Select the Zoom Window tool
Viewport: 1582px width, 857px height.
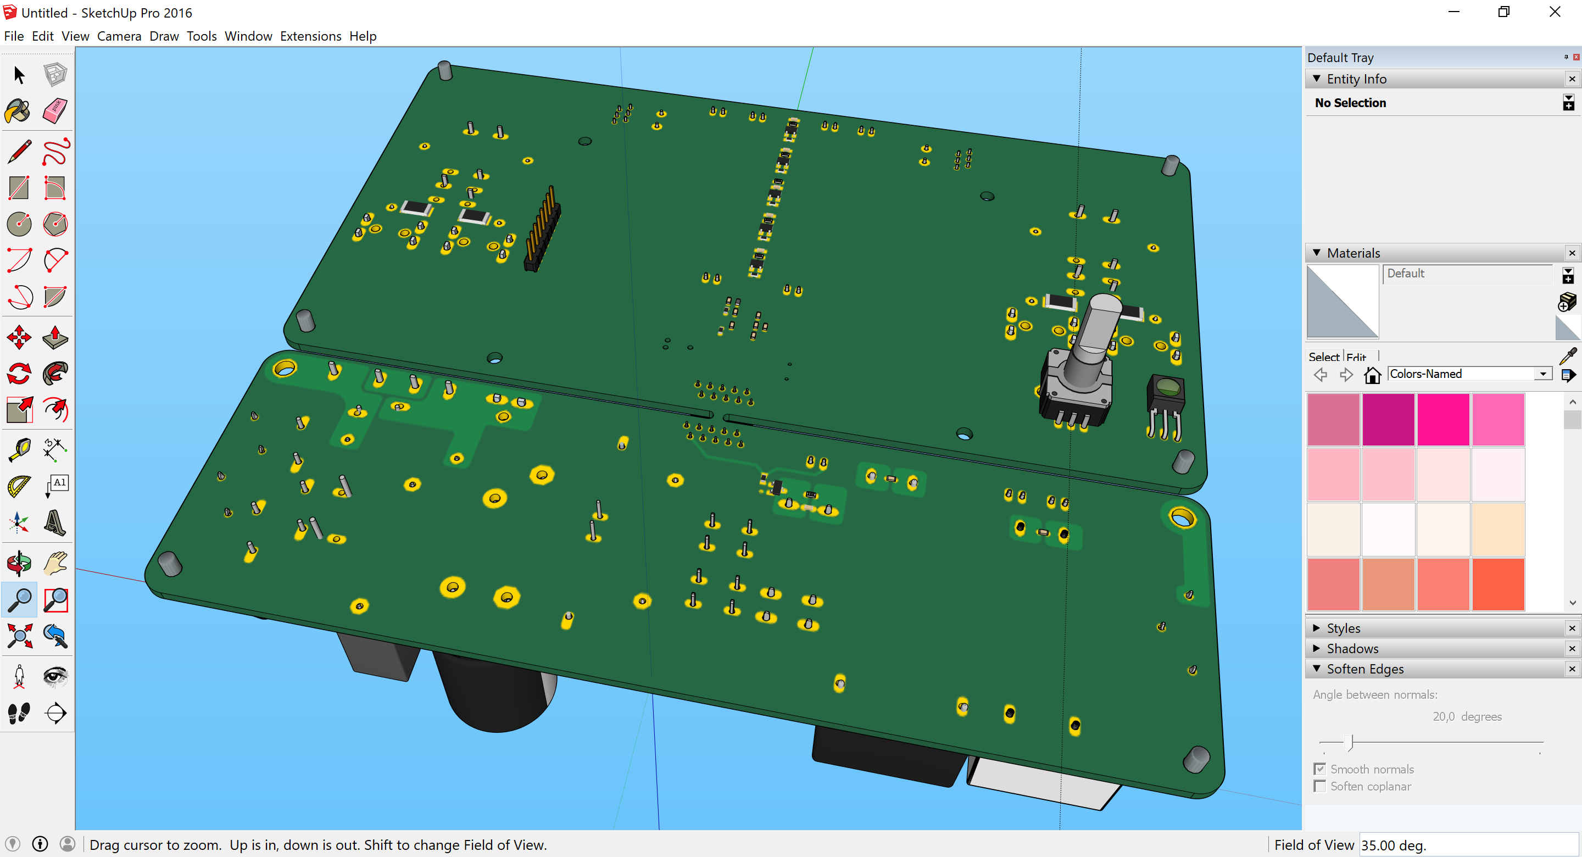(55, 599)
